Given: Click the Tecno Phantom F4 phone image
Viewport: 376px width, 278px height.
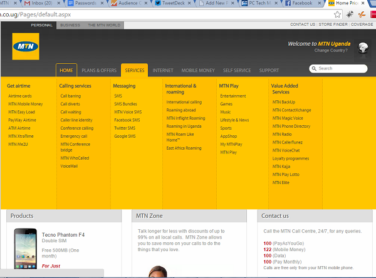Looking at the screenshot, I should [26, 249].
